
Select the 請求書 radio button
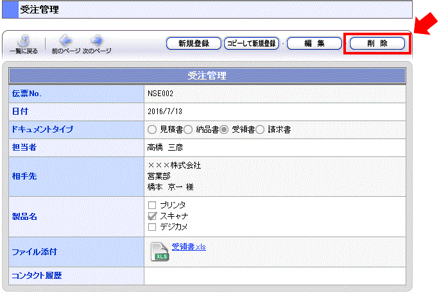[261, 130]
